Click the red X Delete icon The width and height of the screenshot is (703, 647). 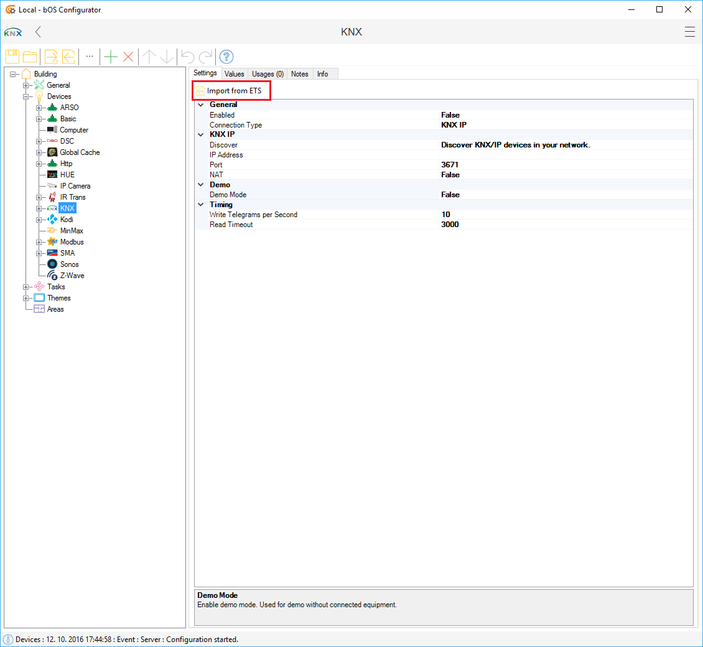pos(128,57)
